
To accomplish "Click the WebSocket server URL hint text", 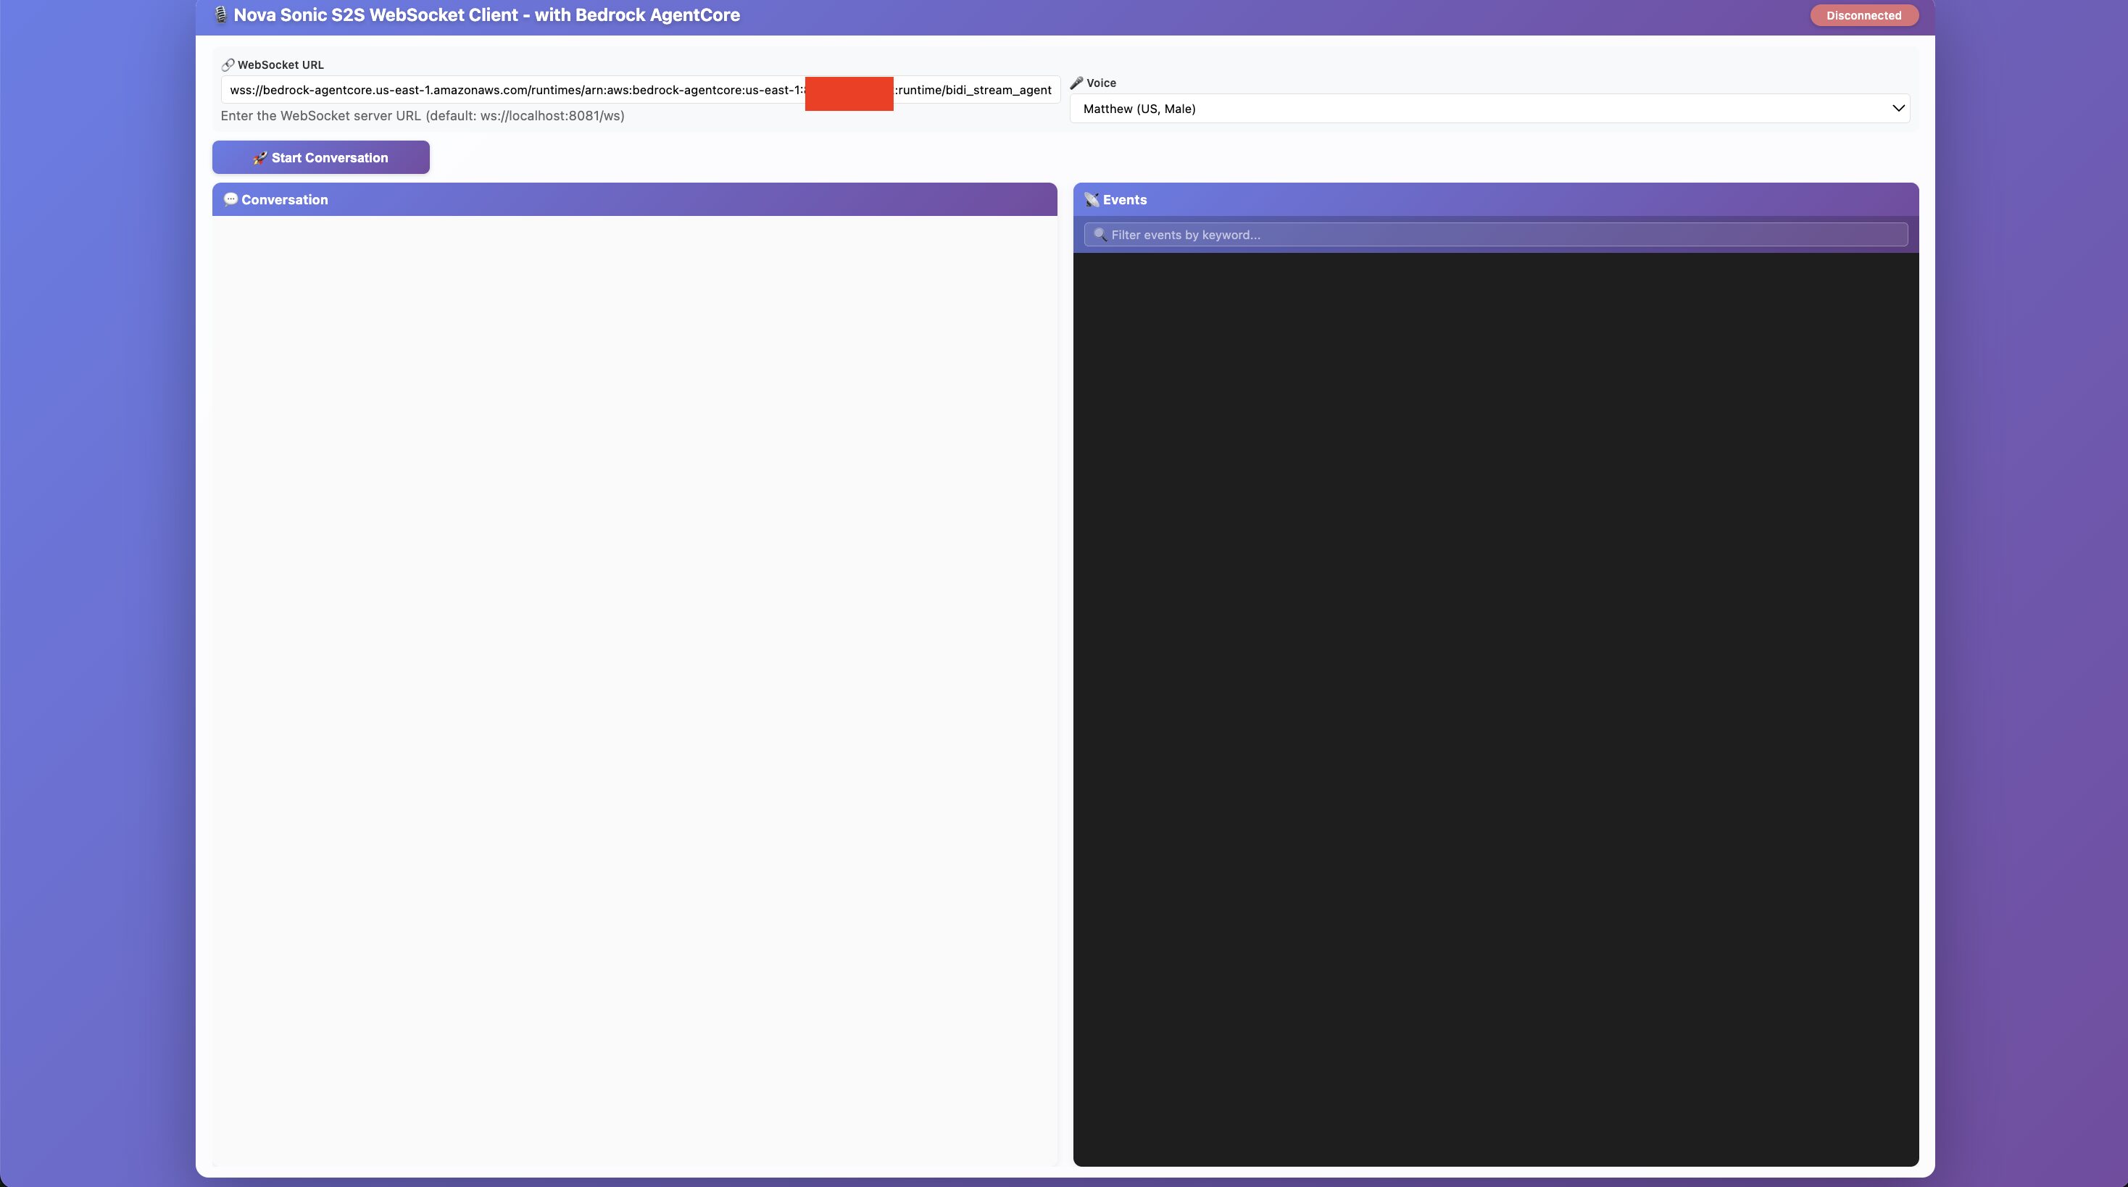I will 422,116.
